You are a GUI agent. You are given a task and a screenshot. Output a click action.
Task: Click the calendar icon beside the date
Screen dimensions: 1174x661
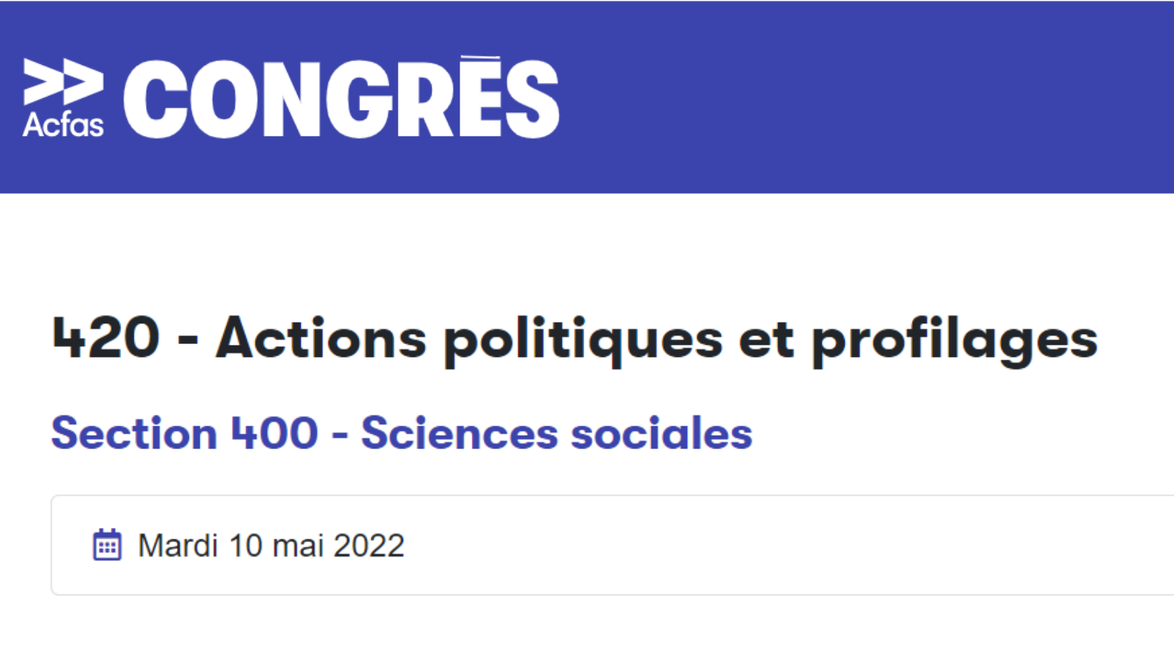[107, 545]
